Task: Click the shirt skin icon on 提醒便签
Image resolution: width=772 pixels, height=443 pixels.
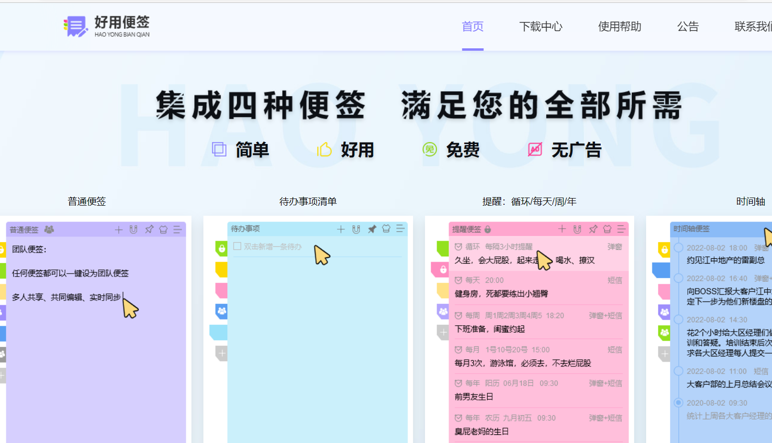Action: click(607, 229)
